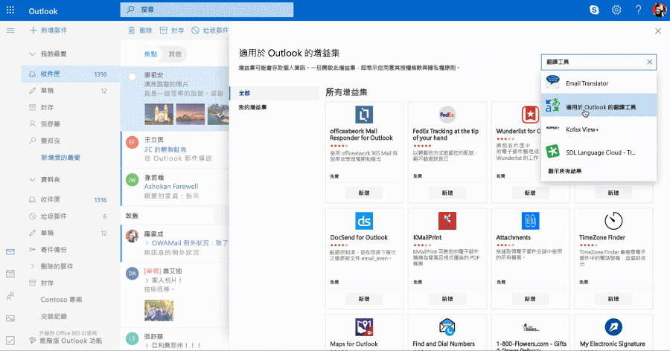This screenshot has height=351, width=670.
Task: Choose Kofax View+ from the search results
Action: 599,129
